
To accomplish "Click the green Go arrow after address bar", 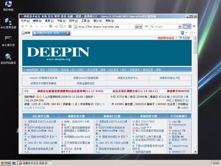I will (146, 26).
